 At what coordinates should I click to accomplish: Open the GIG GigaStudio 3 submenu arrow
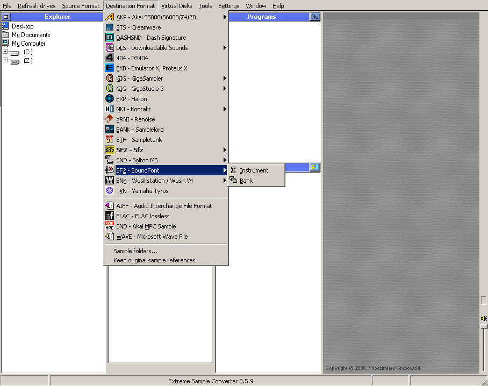(225, 89)
